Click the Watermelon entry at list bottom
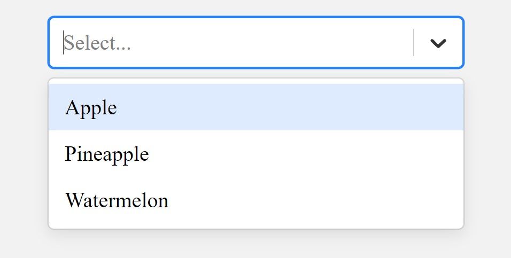The height and width of the screenshot is (258, 511). pyautogui.click(x=255, y=200)
